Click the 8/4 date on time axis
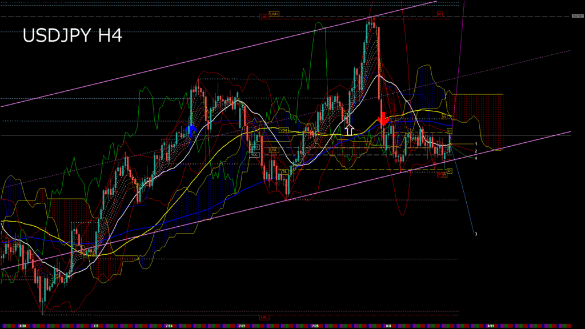The image size is (585, 329). click(x=388, y=326)
